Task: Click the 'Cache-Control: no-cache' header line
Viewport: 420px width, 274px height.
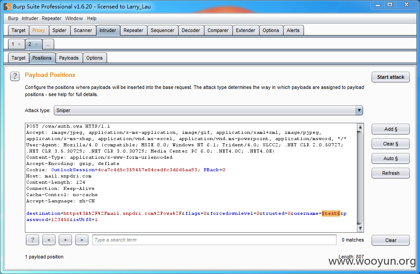Action: 62,195
